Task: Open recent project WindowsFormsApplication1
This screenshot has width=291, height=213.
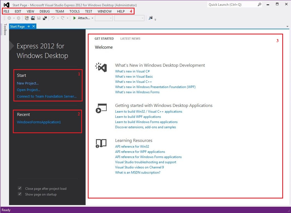Action: tap(39, 122)
